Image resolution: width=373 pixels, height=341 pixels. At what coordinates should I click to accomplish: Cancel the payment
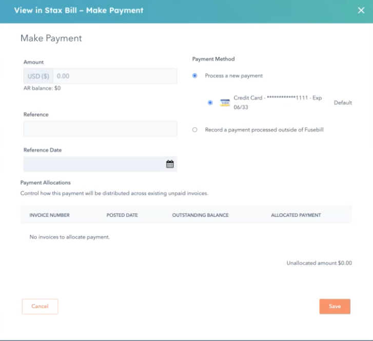40,307
